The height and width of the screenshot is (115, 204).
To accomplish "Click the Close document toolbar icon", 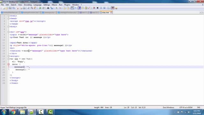I will point(18,8).
